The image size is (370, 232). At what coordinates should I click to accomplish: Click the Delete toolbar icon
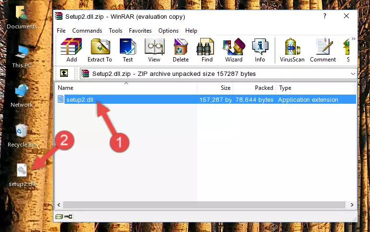tap(181, 50)
